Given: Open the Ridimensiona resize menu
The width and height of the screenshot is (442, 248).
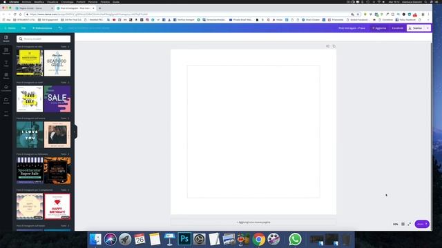Looking at the screenshot, I should click(42, 28).
